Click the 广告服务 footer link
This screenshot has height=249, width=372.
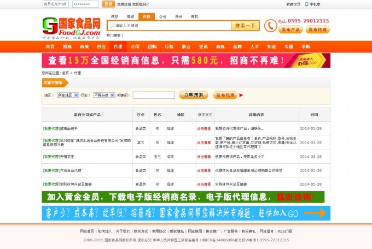point(231,231)
